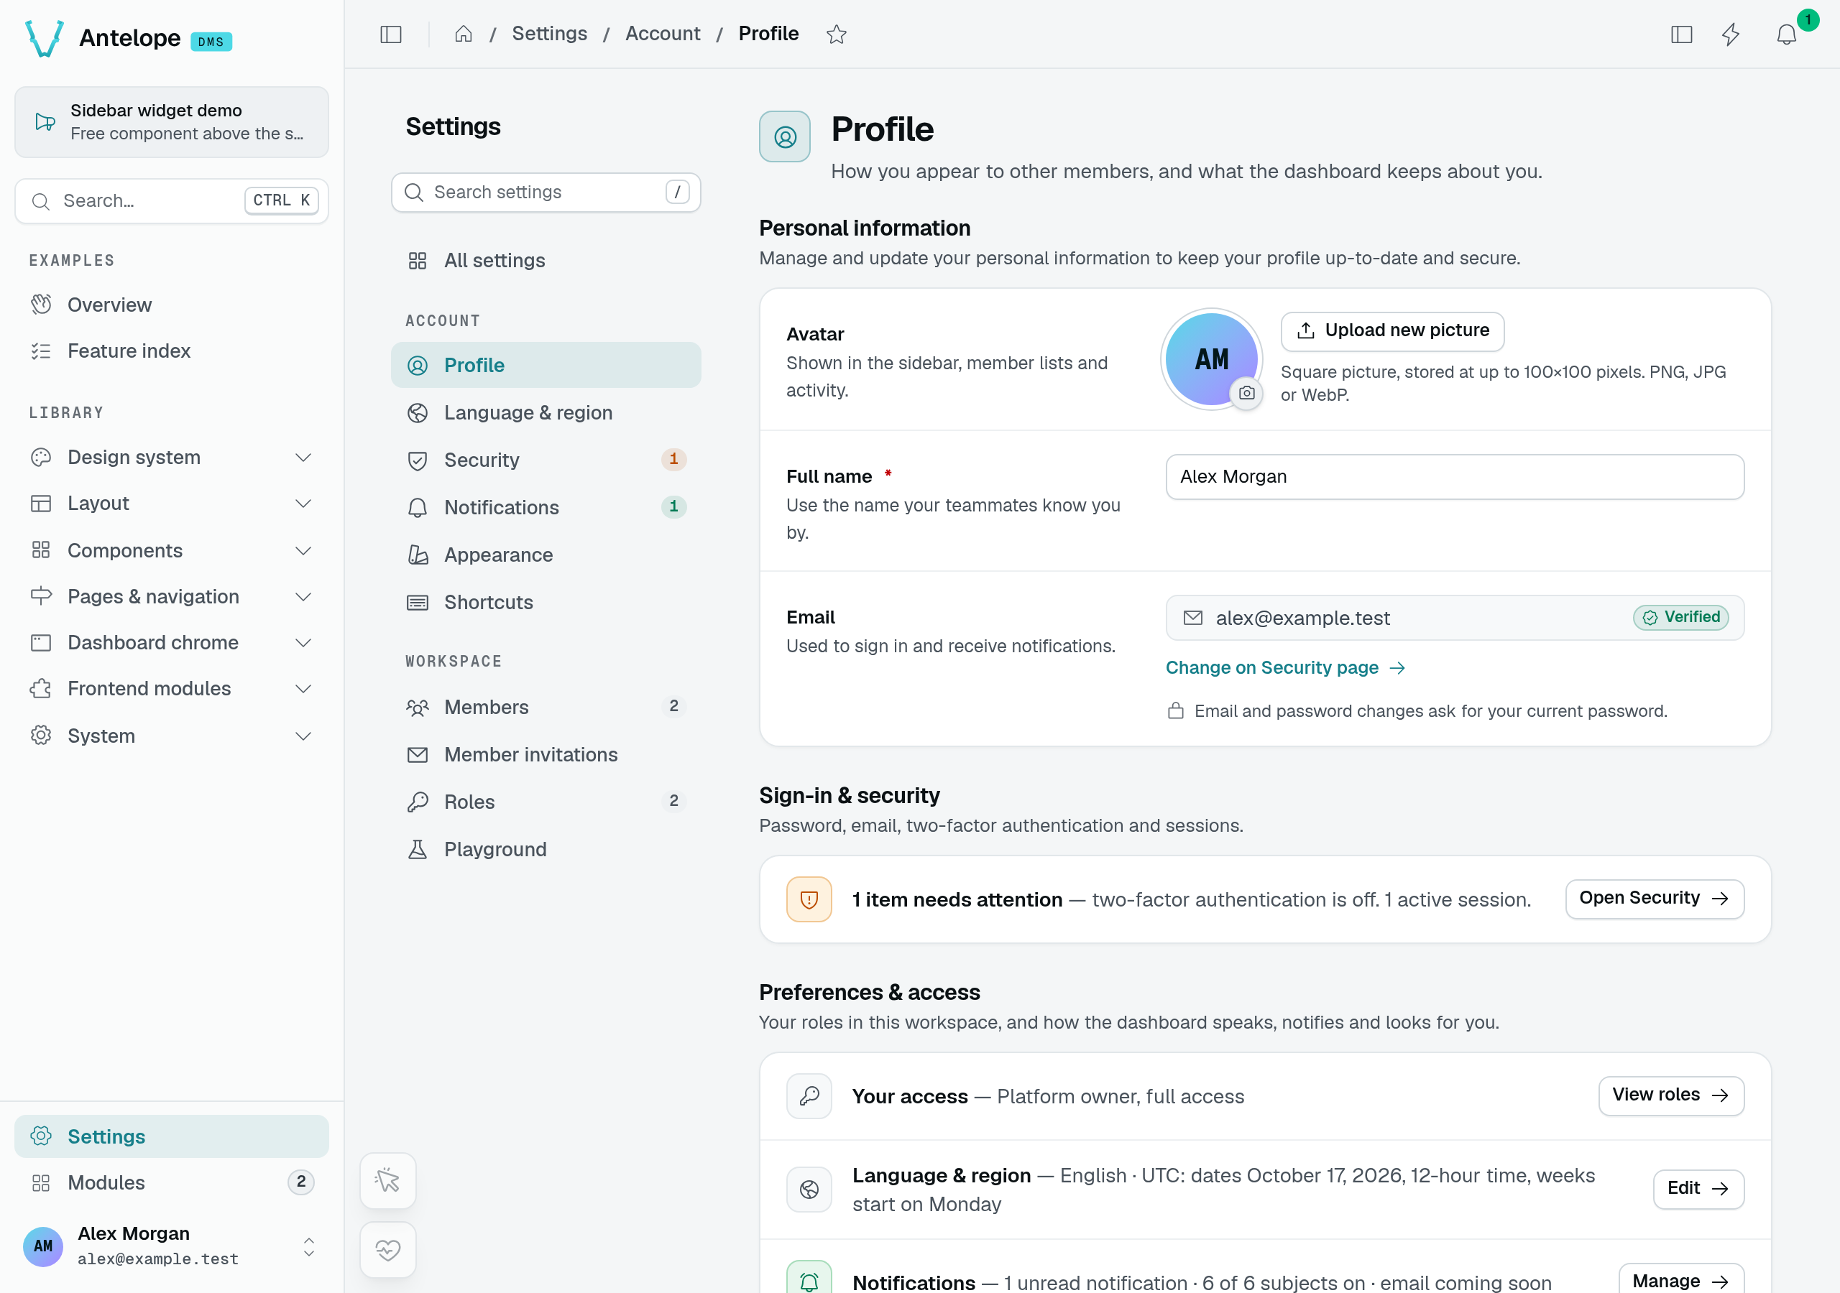Click the Antelope logo
Viewport: 1840px width, 1293px height.
[45, 37]
